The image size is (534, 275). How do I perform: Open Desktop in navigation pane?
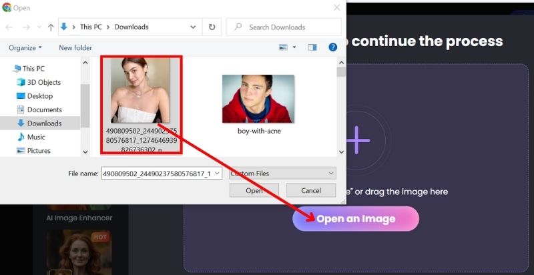tap(35, 96)
